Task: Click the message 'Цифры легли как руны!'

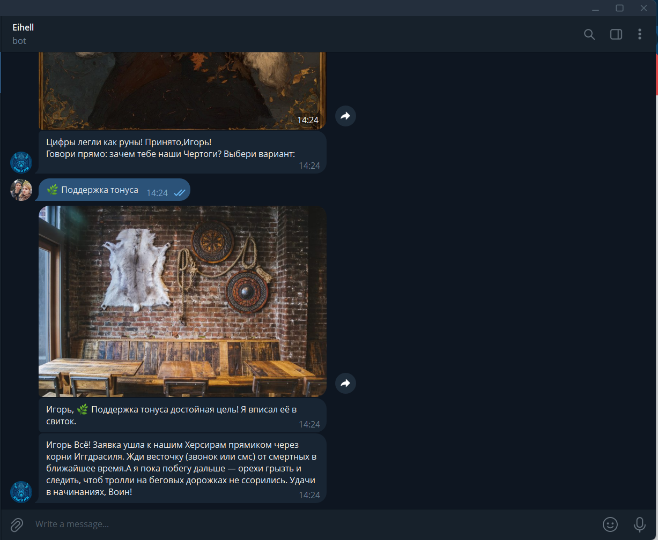Action: [182, 152]
